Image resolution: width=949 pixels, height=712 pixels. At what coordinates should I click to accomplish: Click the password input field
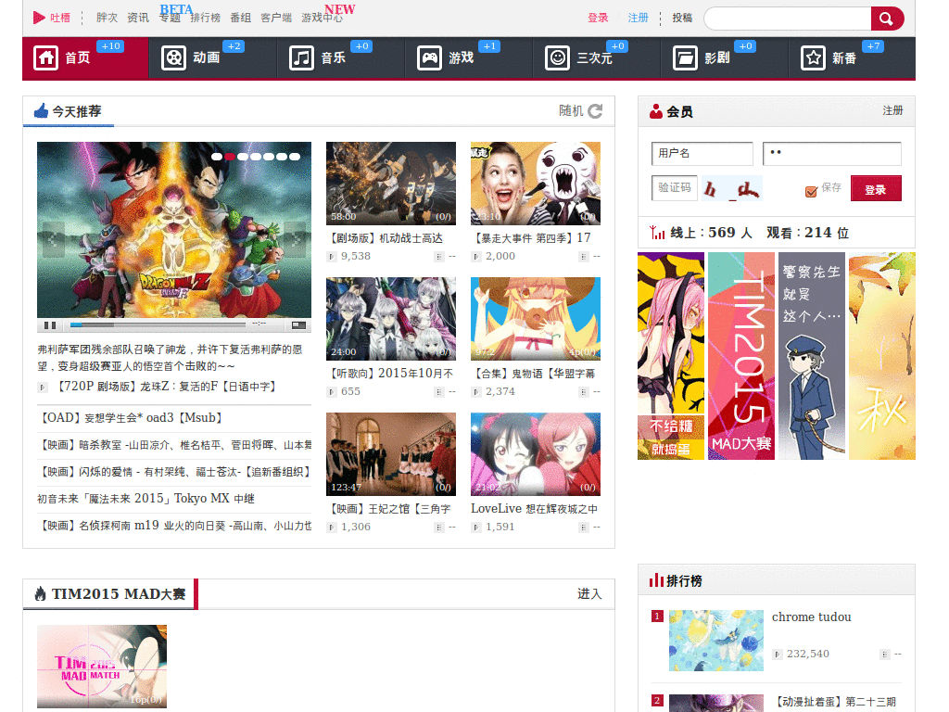pos(831,153)
